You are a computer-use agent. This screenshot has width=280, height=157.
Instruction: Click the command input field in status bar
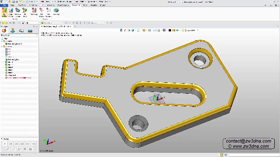click(x=254, y=155)
